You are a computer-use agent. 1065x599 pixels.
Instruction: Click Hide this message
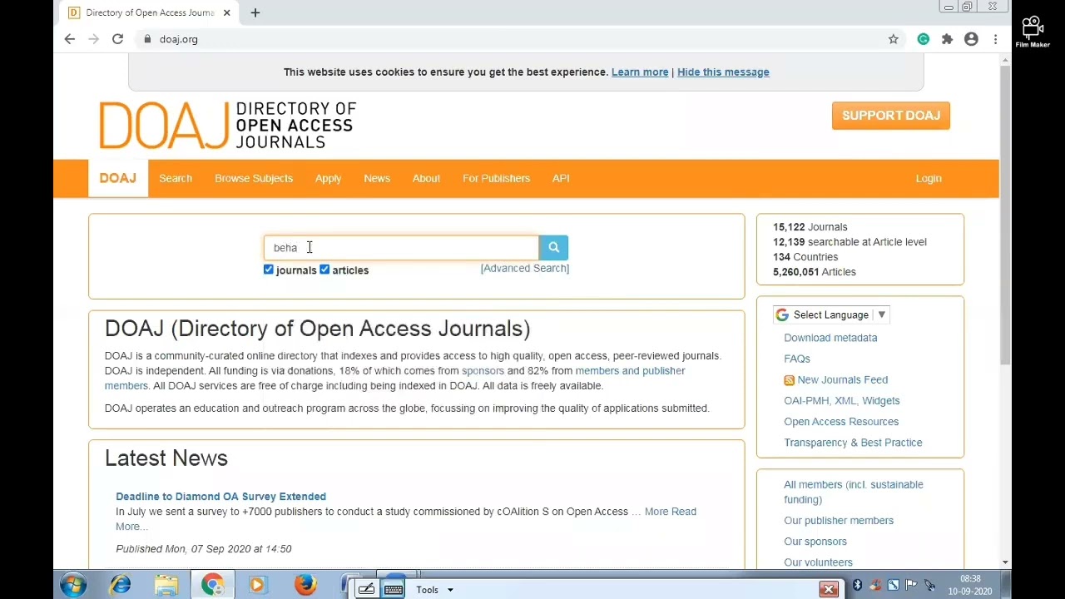tap(723, 72)
